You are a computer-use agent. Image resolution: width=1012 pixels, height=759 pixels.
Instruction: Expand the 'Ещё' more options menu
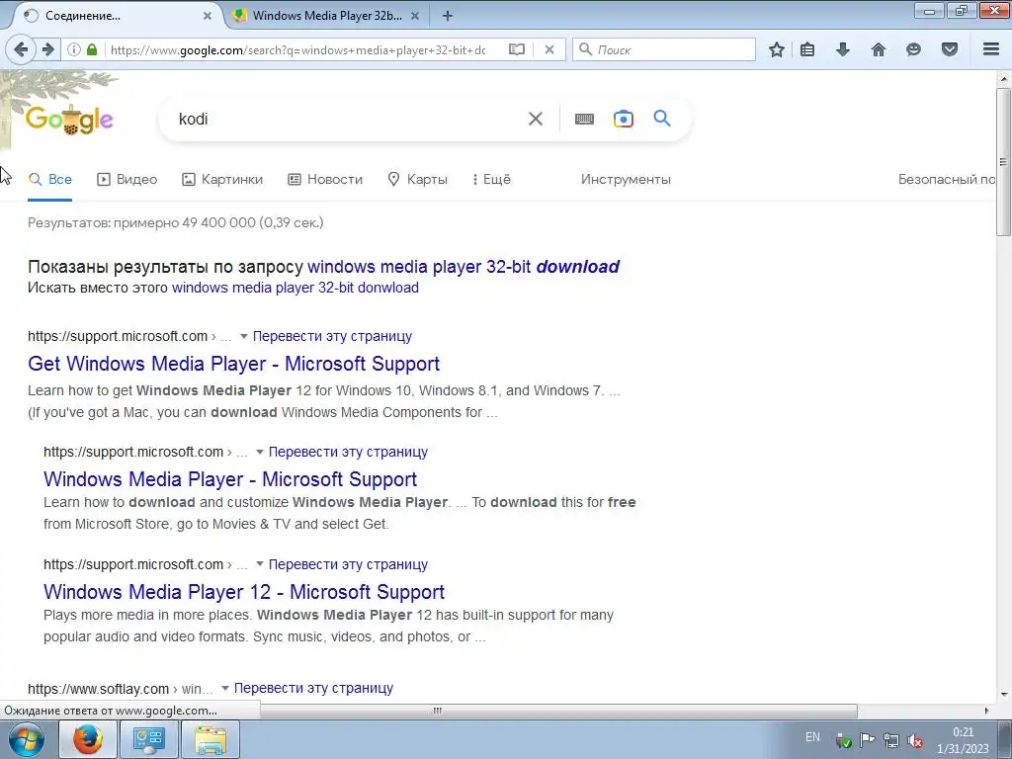point(492,180)
